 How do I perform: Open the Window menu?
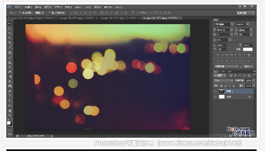point(108,7)
